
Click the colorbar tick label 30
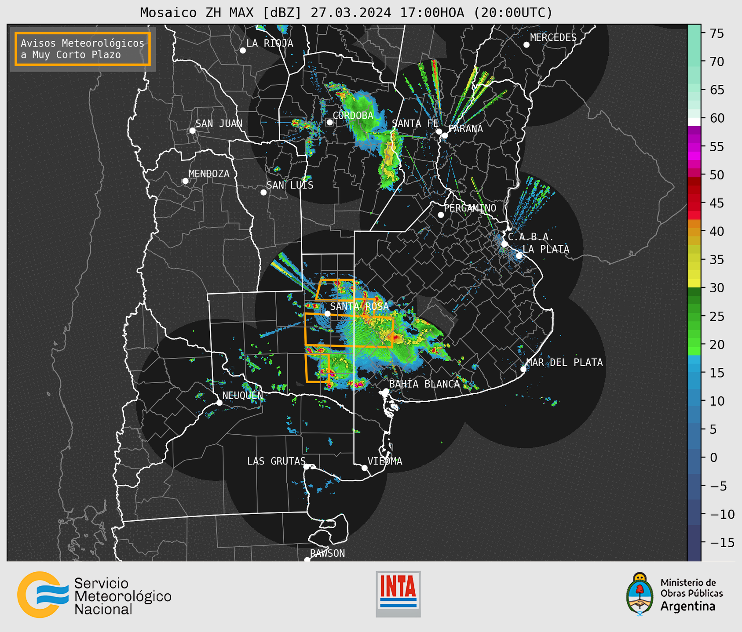(x=717, y=288)
